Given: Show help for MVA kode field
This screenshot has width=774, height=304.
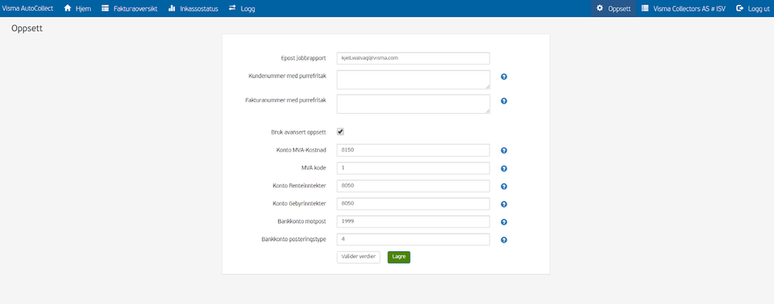Looking at the screenshot, I should point(504,169).
